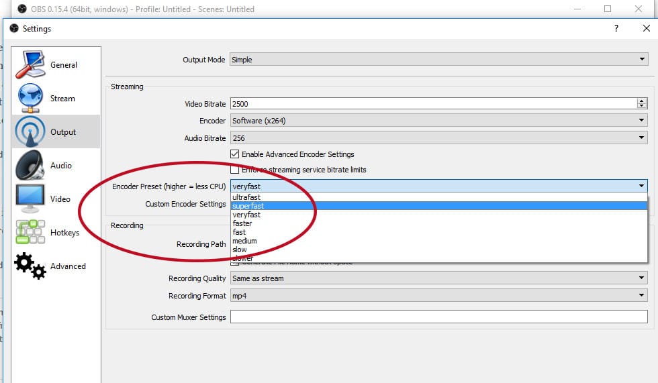Tick Enforce streaming service bitrate limits
This screenshot has width=658, height=383.
tap(234, 170)
